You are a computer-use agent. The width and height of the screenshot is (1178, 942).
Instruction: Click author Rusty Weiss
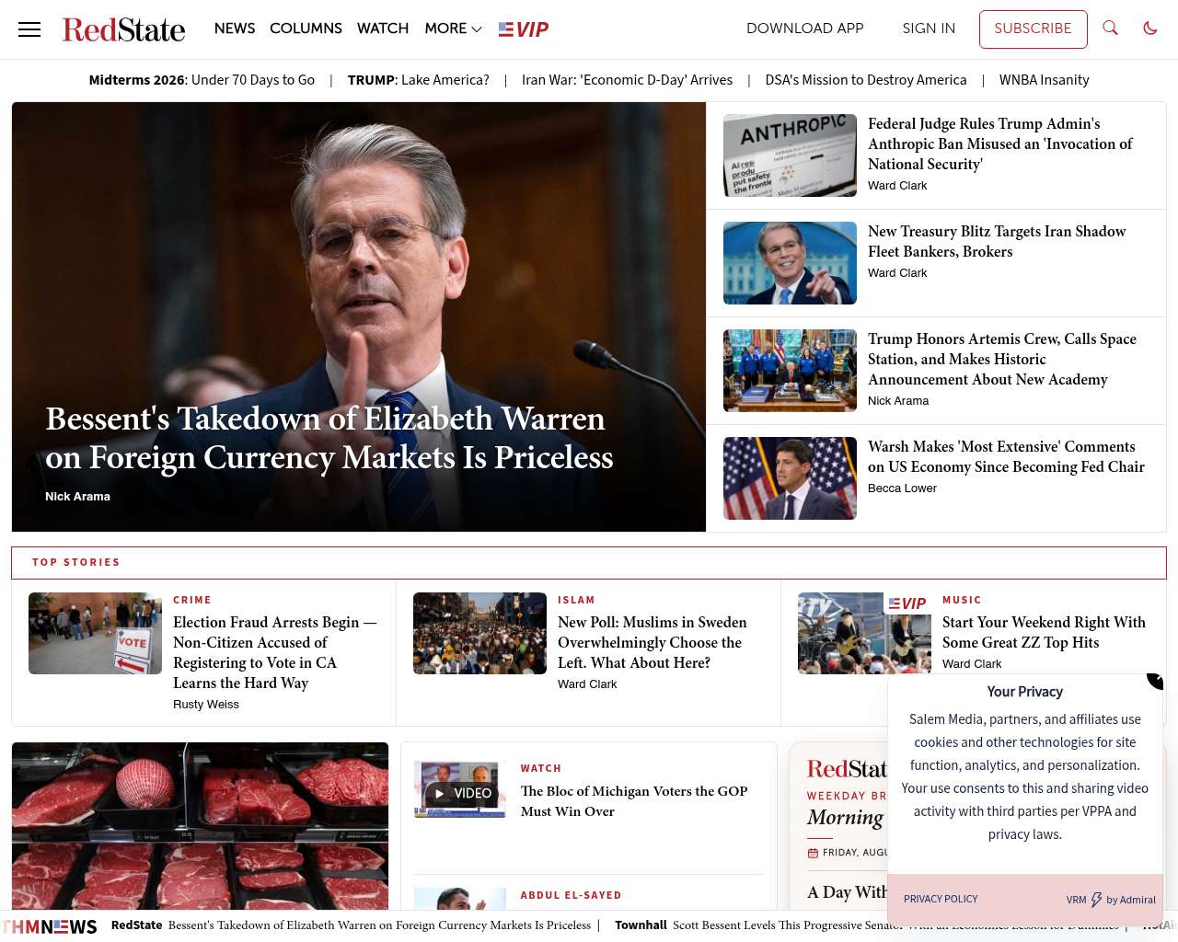click(206, 705)
